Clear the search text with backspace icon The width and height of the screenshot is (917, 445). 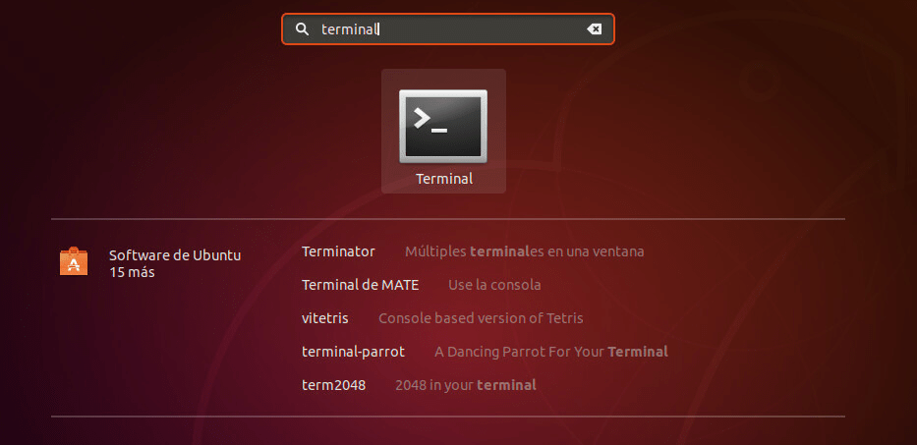pyautogui.click(x=594, y=29)
